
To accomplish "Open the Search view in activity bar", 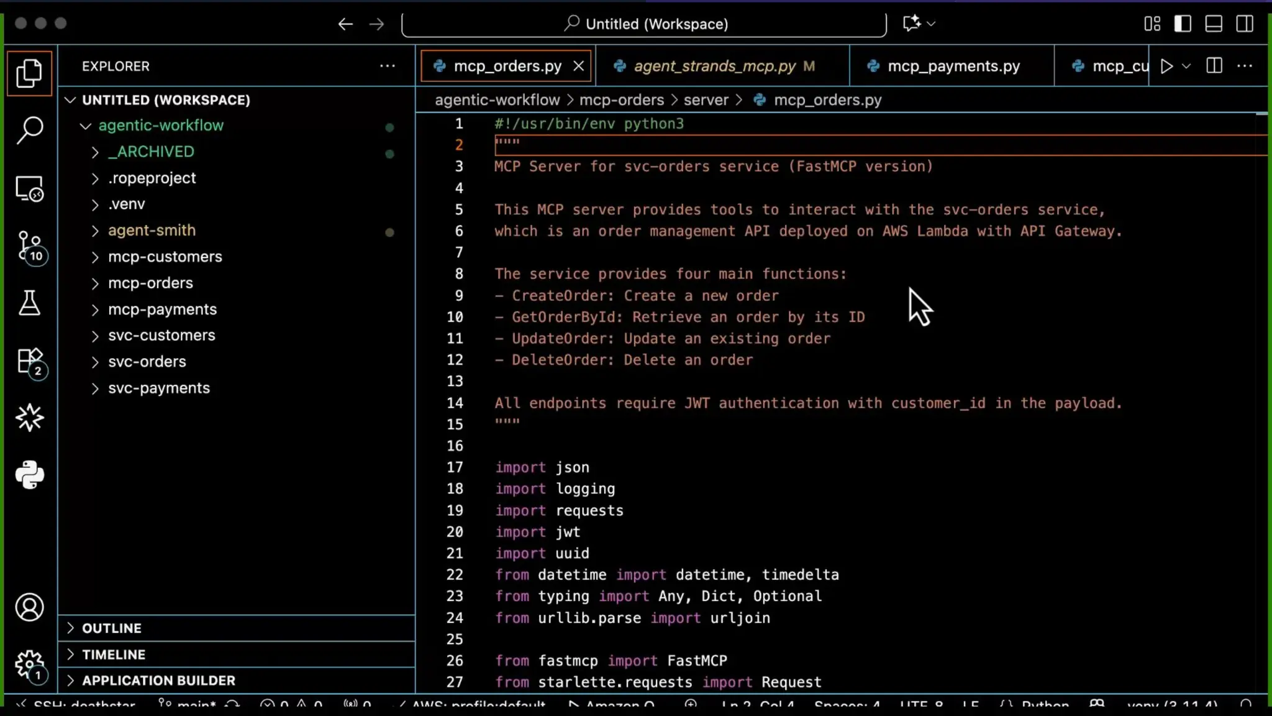I will (29, 131).
